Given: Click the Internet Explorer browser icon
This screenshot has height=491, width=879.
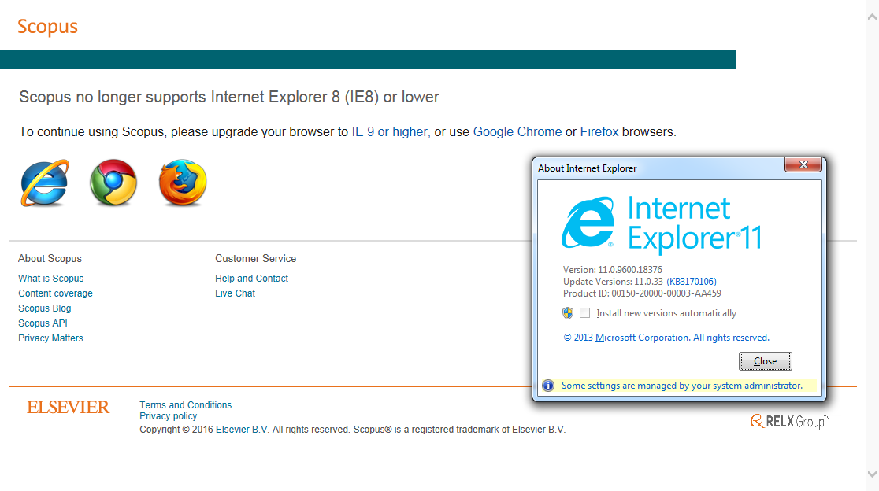Looking at the screenshot, I should click(x=45, y=183).
